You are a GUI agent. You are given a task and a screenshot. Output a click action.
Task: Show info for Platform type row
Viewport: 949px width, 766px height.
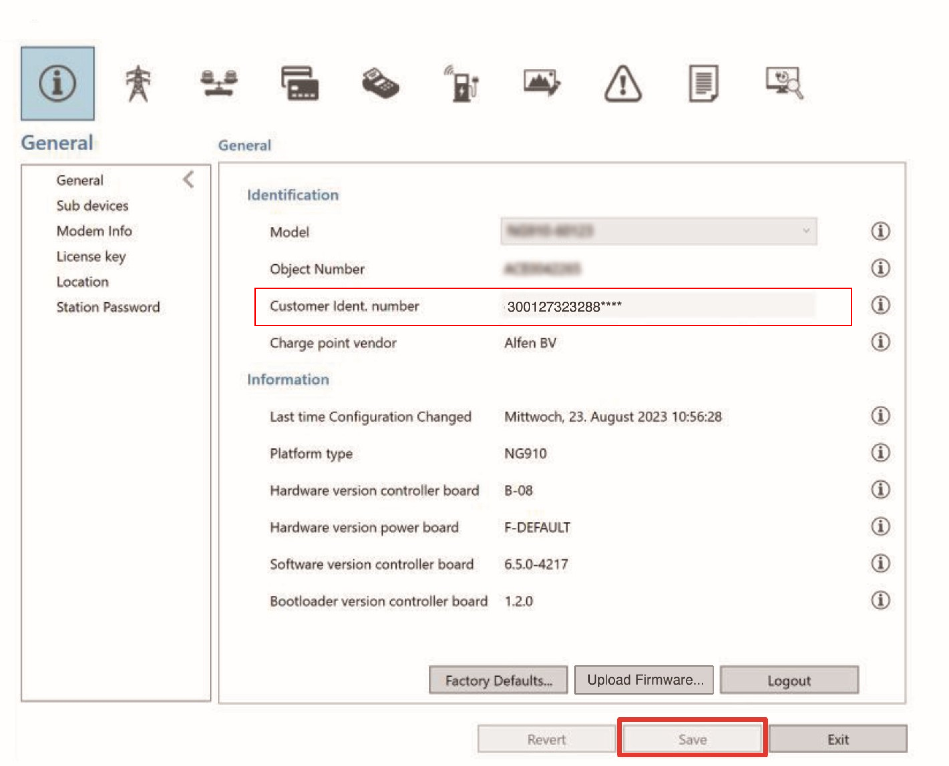(880, 453)
